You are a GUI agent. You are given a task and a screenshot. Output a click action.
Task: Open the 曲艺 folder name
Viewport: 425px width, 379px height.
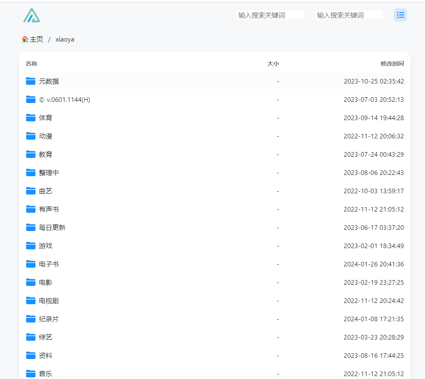pyautogui.click(x=45, y=191)
